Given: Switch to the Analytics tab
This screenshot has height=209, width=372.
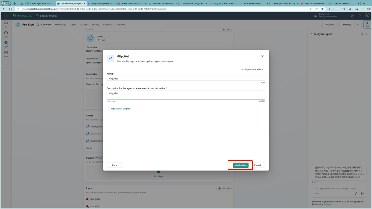Looking at the screenshot, I should click(107, 24).
